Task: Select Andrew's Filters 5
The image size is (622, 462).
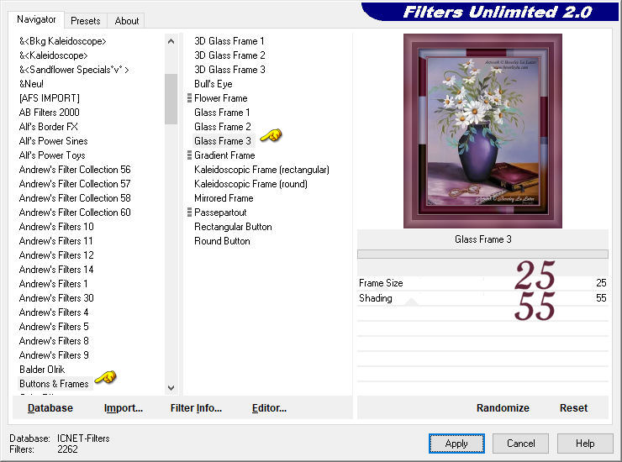Action: click(x=54, y=327)
